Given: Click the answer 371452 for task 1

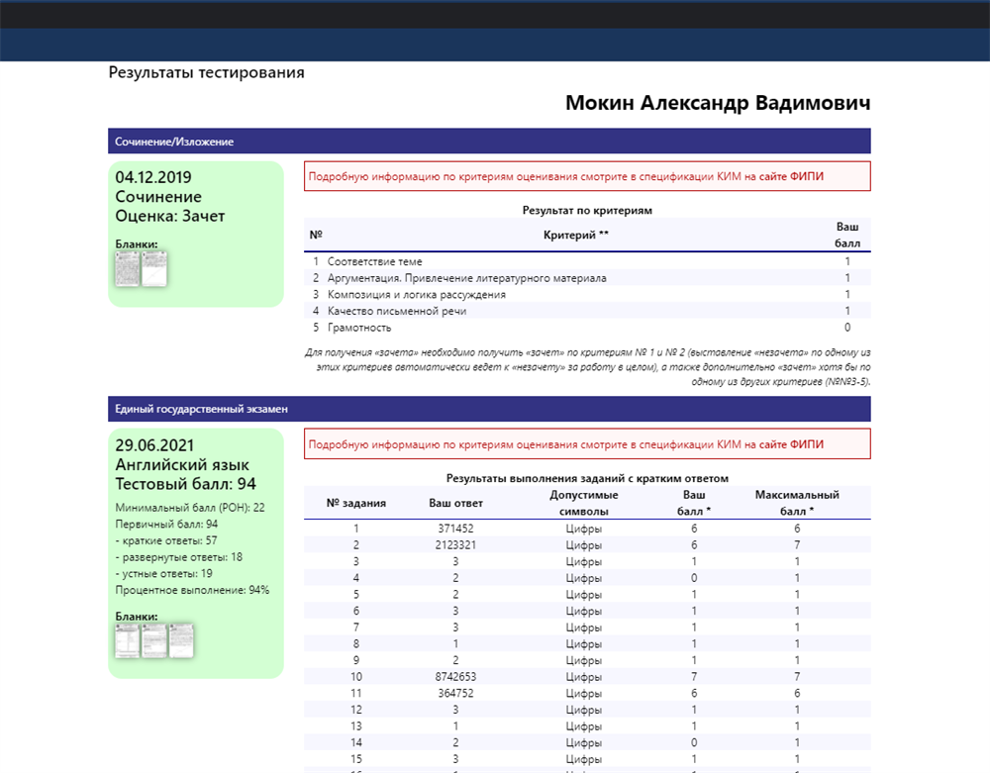Looking at the screenshot, I should click(x=455, y=529).
